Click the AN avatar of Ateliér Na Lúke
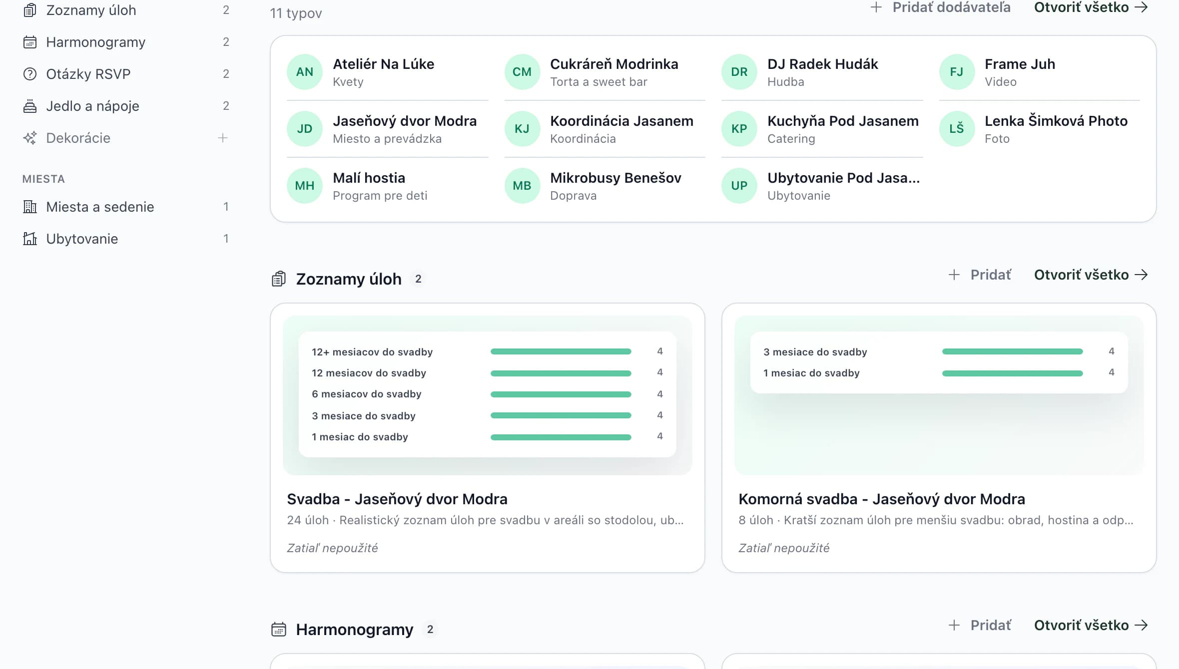The height and width of the screenshot is (669, 1179). (x=305, y=72)
